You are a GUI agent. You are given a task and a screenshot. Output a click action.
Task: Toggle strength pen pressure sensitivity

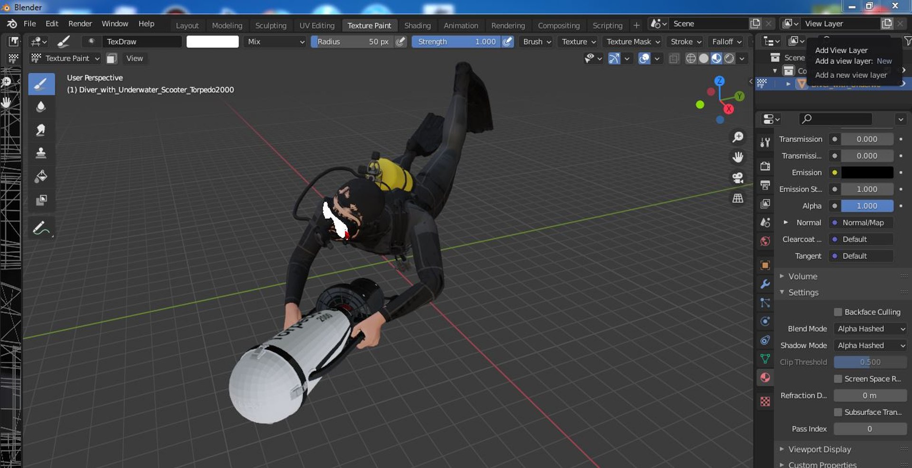coord(508,42)
